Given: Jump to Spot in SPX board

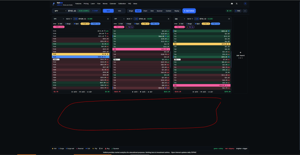Looking at the screenshot, I should [76, 24].
